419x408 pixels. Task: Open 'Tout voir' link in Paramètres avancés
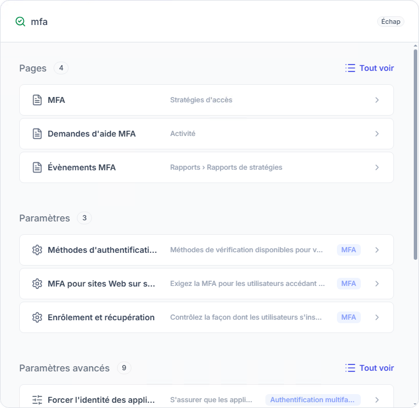(x=377, y=368)
